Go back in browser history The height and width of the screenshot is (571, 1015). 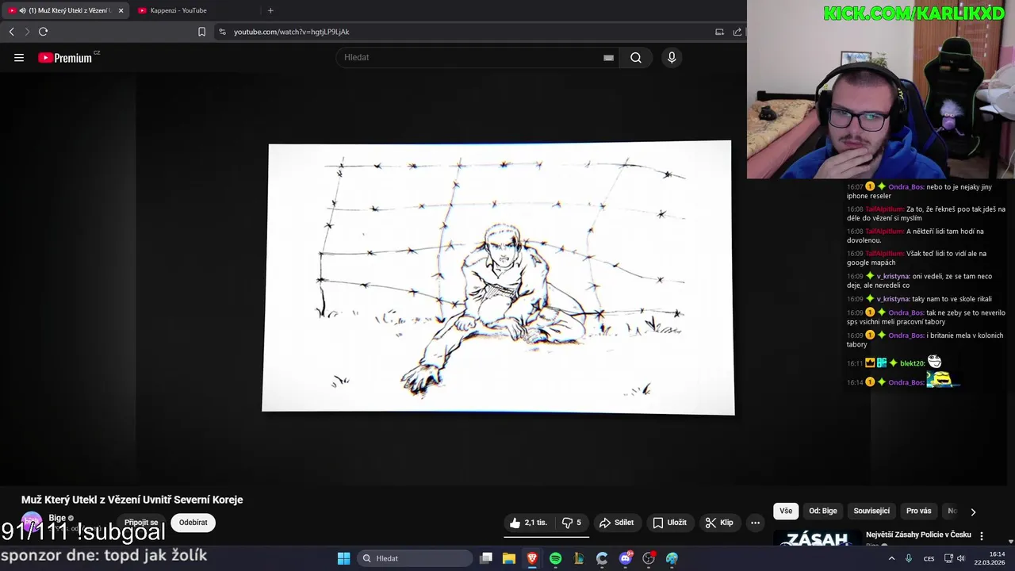tap(11, 32)
